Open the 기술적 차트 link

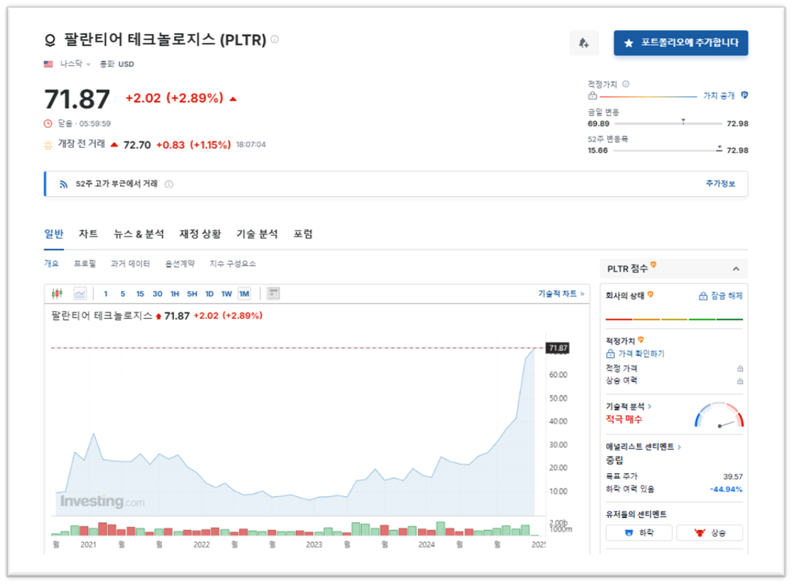(561, 294)
